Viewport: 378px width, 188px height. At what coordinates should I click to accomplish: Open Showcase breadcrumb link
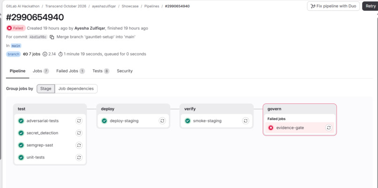click(130, 6)
